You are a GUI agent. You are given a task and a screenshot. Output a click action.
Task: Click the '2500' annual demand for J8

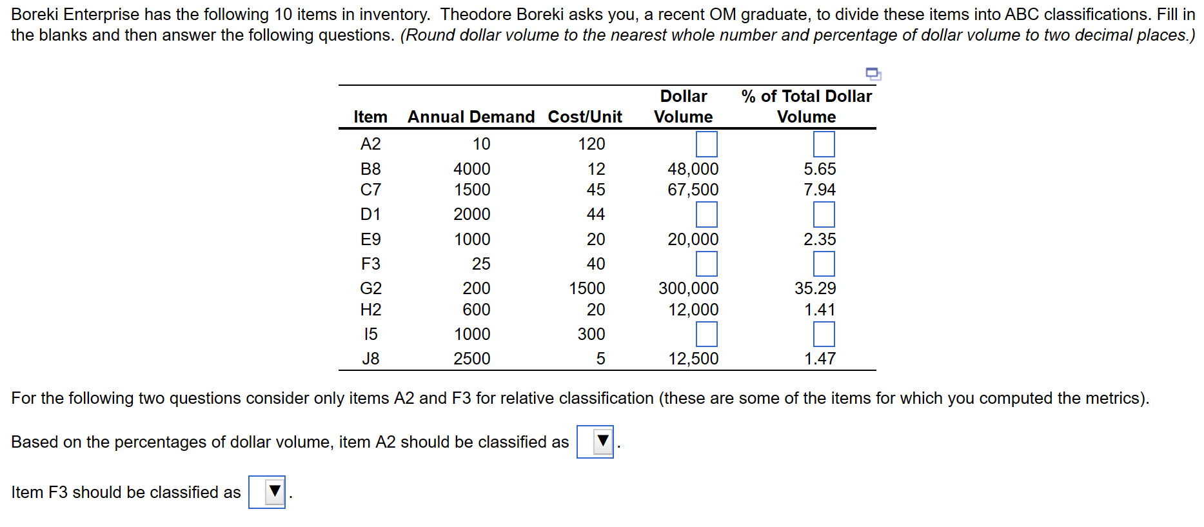pyautogui.click(x=471, y=359)
